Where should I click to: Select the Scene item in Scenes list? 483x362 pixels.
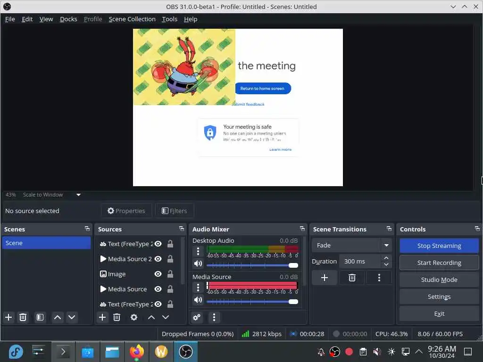coord(46,243)
